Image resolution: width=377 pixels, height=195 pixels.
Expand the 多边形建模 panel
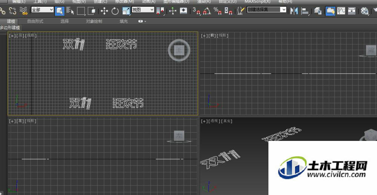click(x=10, y=27)
